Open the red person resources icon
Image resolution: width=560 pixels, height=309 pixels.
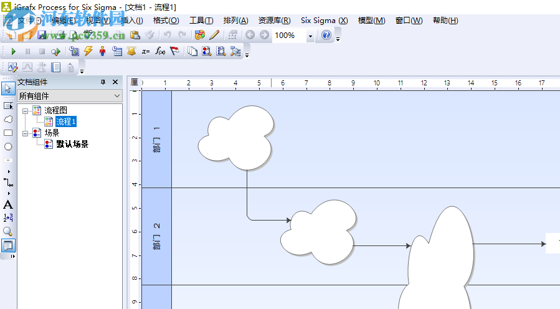click(103, 51)
